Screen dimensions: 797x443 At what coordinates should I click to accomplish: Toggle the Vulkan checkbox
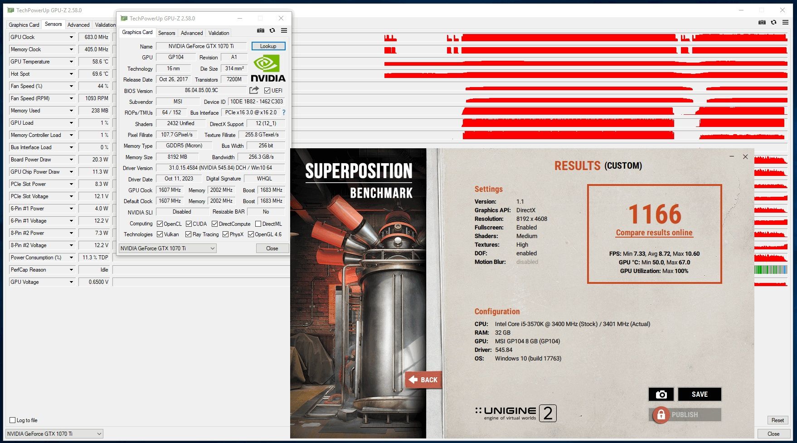(160, 234)
